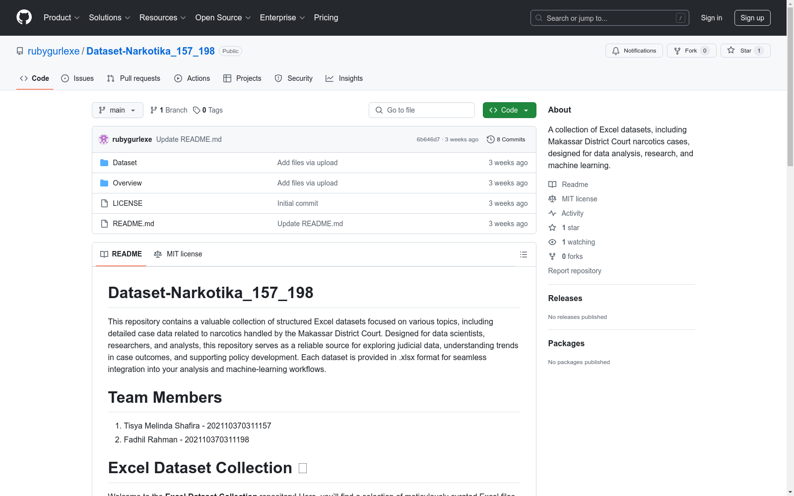Expand the Solutions menu
The image size is (794, 496).
click(110, 17)
